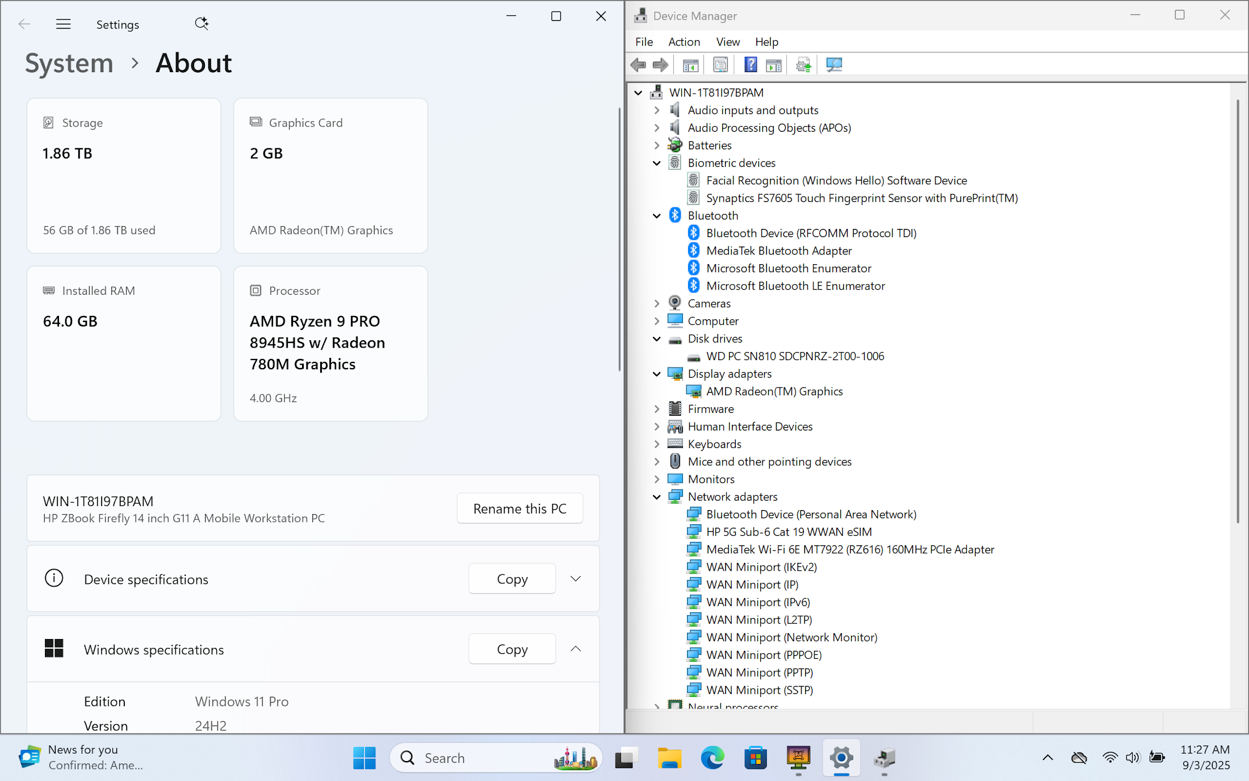Toggle Show/Hide Console Tree toolbar icon
1249x781 pixels.
click(690, 65)
